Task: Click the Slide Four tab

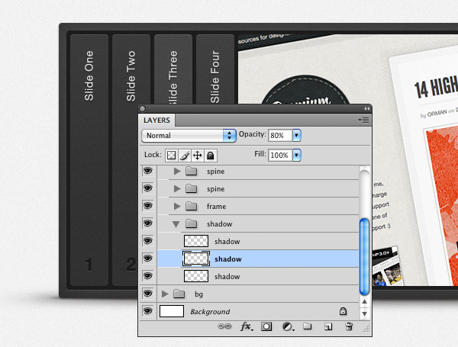Action: 215,69
